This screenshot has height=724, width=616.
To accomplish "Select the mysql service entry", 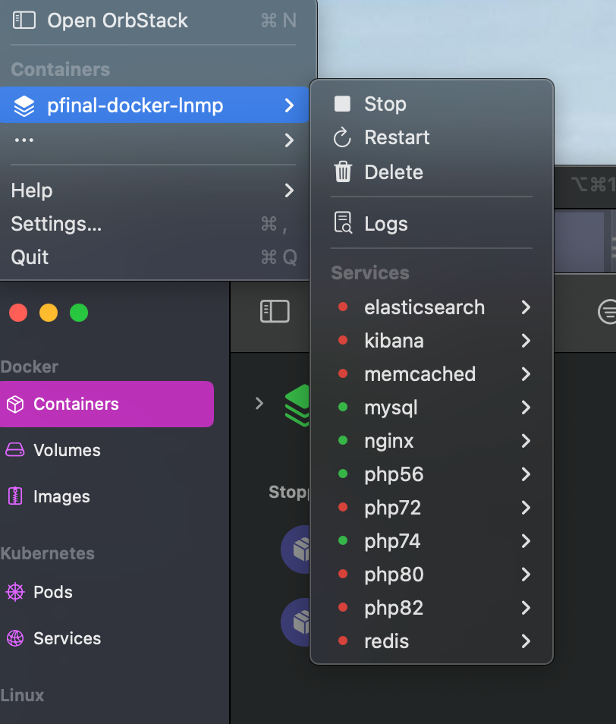I will (391, 408).
